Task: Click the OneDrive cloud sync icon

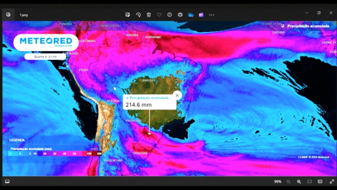Action: pos(191,15)
